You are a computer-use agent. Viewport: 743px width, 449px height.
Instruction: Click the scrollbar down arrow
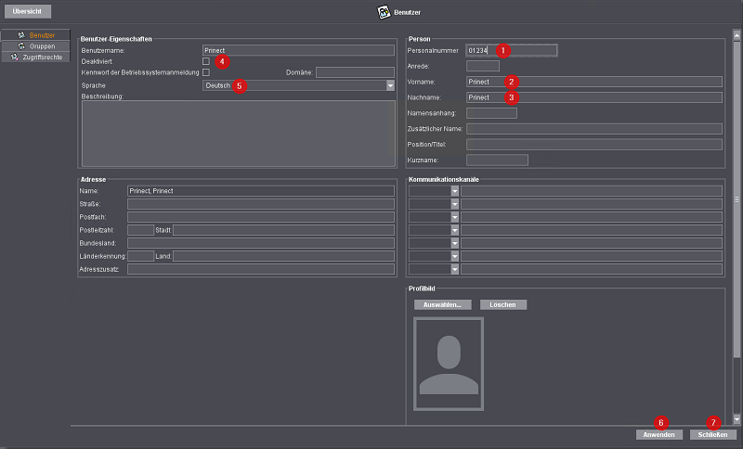click(736, 419)
